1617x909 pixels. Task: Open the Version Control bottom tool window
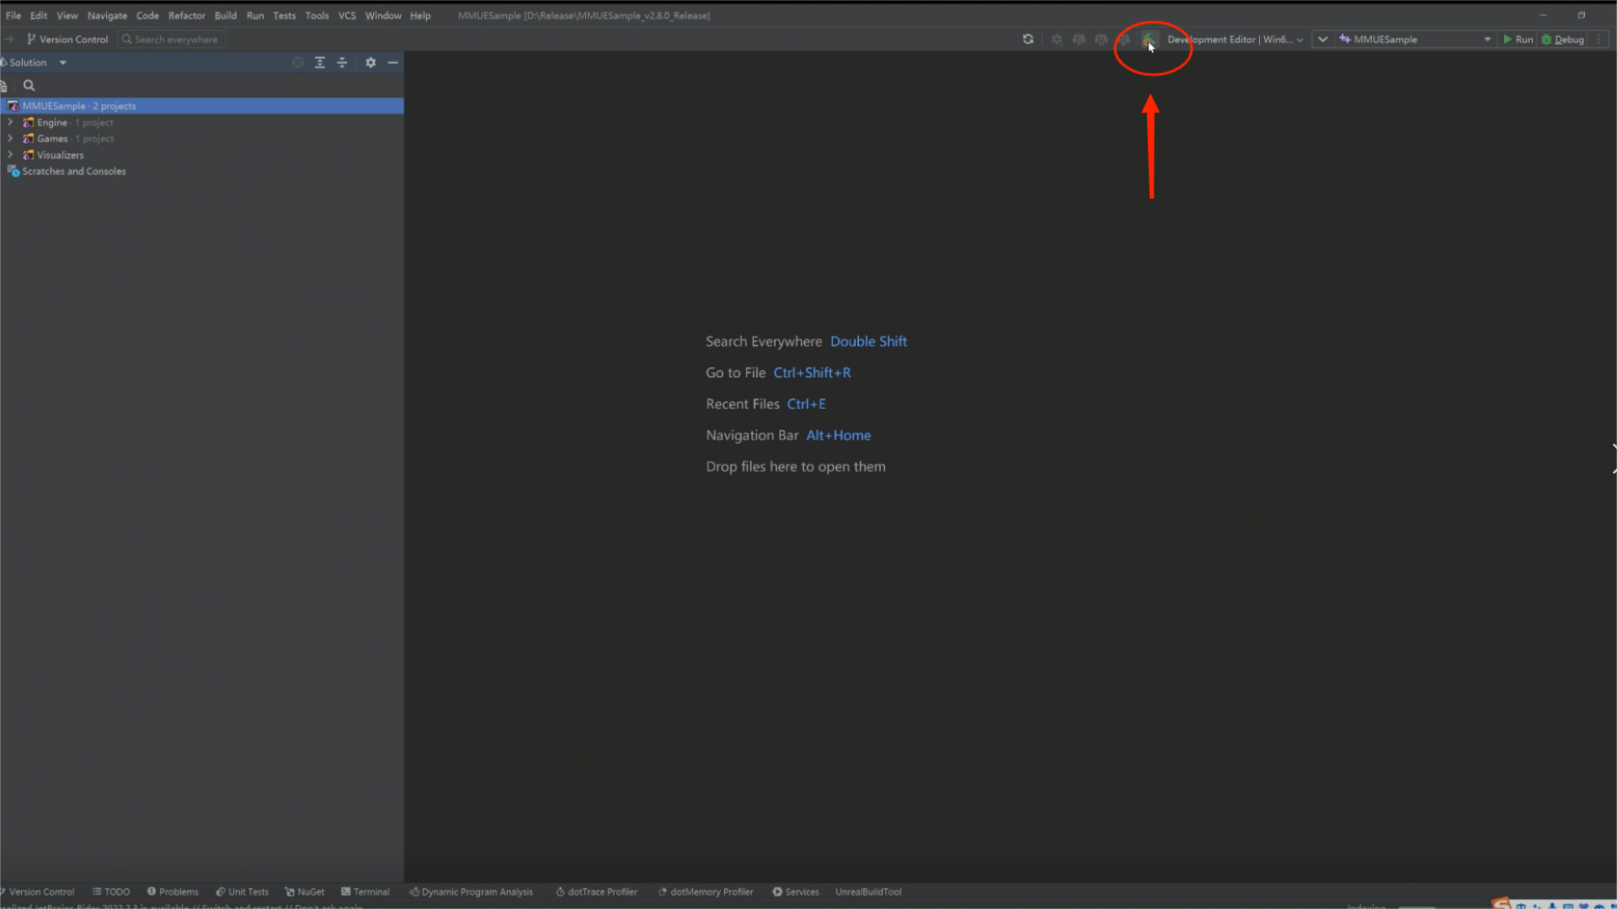pyautogui.click(x=39, y=891)
